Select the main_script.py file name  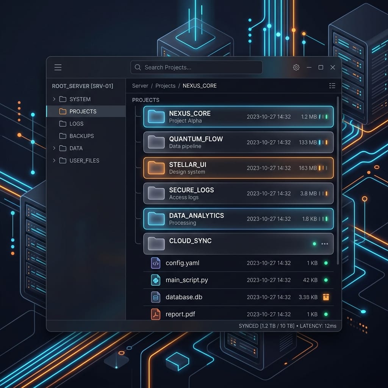(x=187, y=280)
